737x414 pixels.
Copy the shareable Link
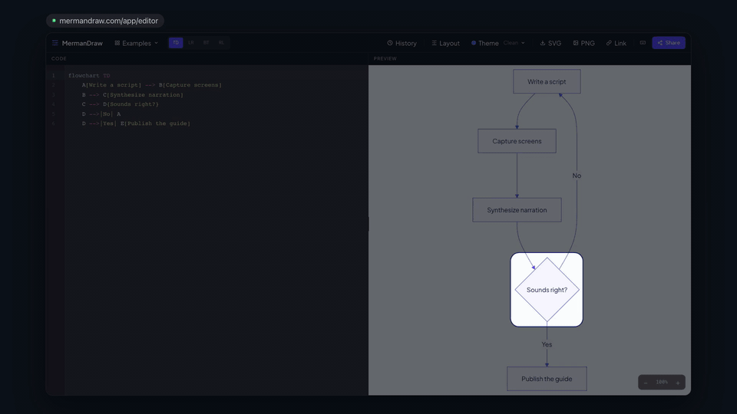616,43
